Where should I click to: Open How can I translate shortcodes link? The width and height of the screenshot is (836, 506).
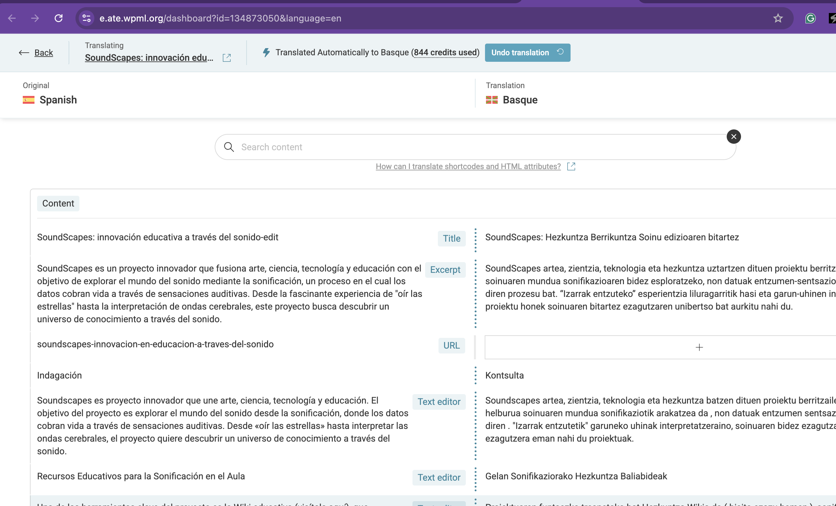tap(468, 166)
